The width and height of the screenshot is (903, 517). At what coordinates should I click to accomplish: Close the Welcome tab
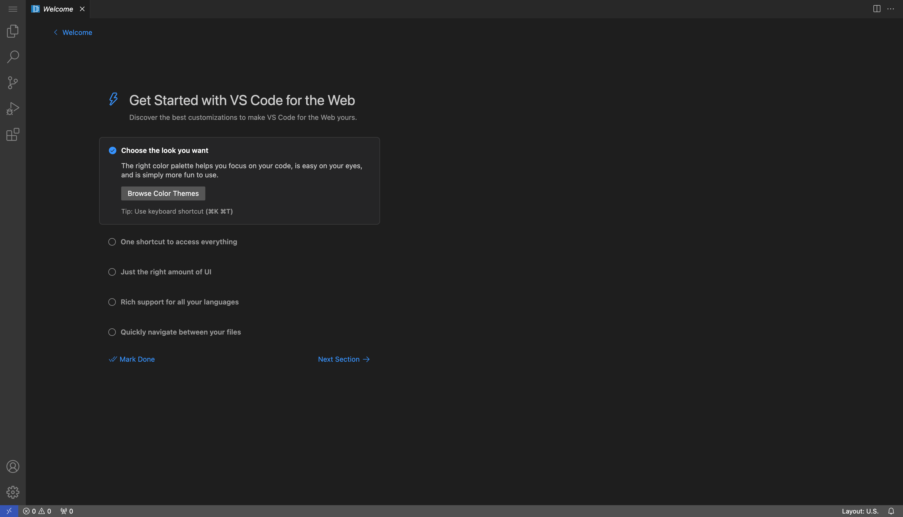[x=82, y=9]
